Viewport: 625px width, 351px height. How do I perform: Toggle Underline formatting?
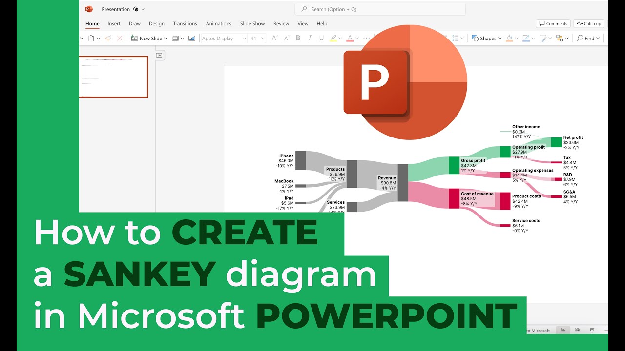(321, 38)
